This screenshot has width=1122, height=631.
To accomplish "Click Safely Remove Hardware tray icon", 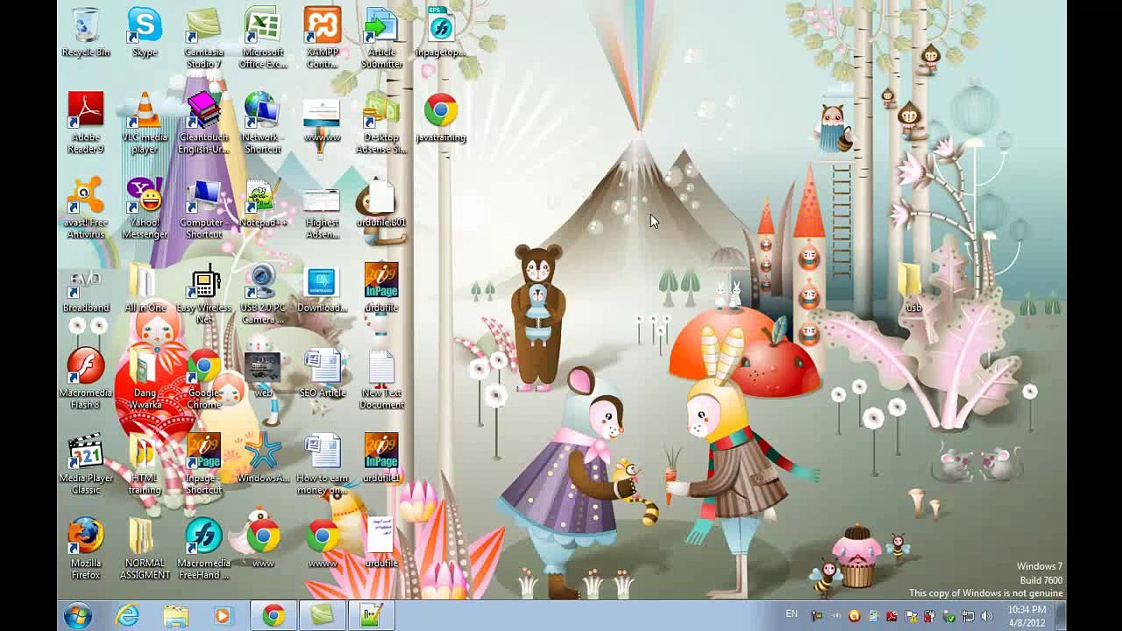I will tap(948, 616).
